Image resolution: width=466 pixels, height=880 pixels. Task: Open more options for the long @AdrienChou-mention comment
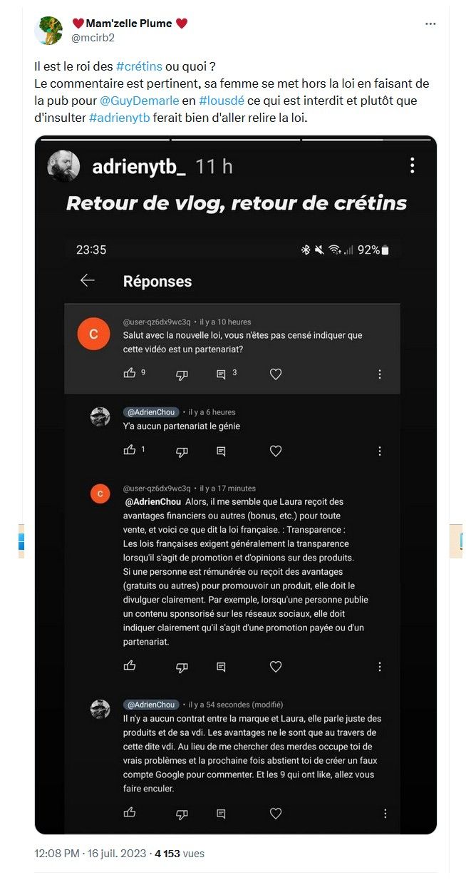pos(380,667)
